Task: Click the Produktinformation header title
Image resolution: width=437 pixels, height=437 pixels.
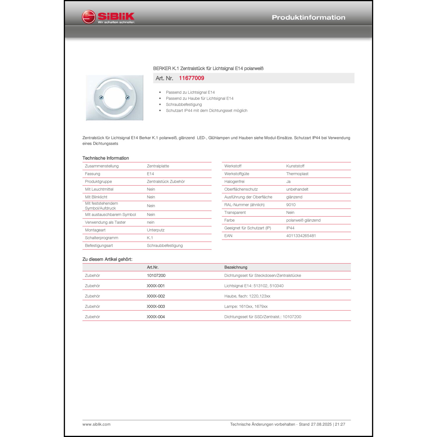Action: click(x=308, y=17)
